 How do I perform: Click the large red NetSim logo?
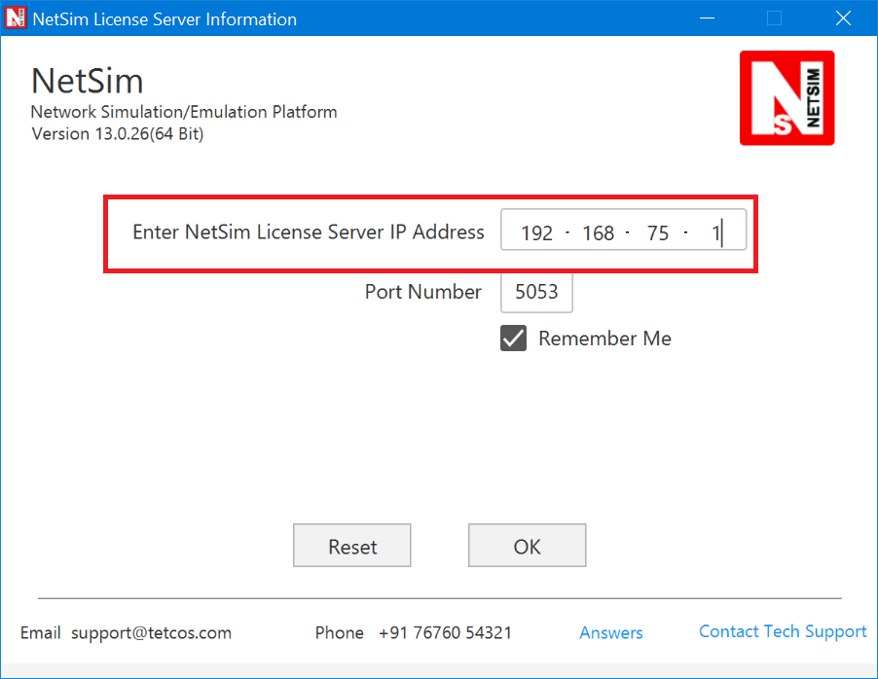pyautogui.click(x=787, y=98)
